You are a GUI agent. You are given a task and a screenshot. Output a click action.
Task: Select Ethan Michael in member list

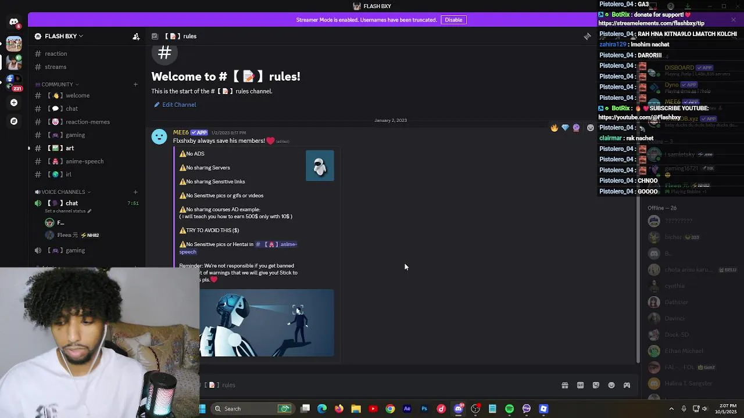click(x=684, y=351)
